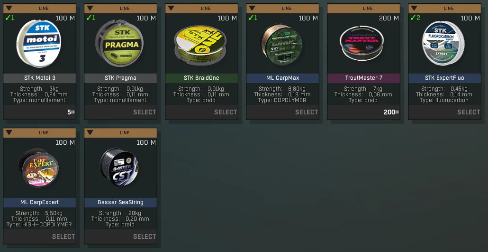
Task: Pick the TroutMaster-7 spool image
Action: click(x=361, y=43)
